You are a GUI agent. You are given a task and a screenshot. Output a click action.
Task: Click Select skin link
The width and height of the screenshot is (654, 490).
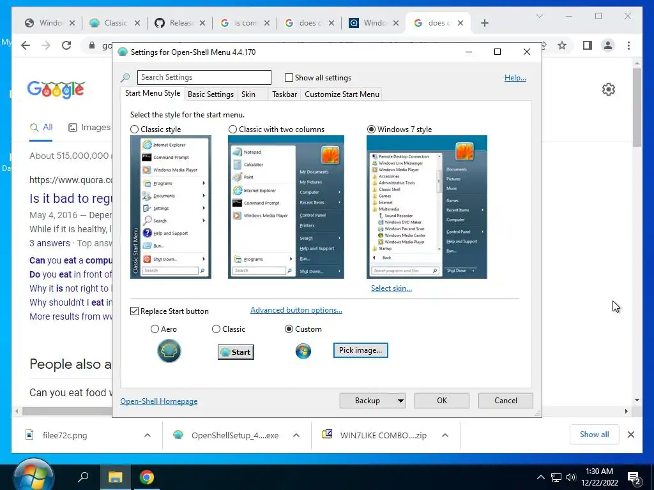coord(392,288)
